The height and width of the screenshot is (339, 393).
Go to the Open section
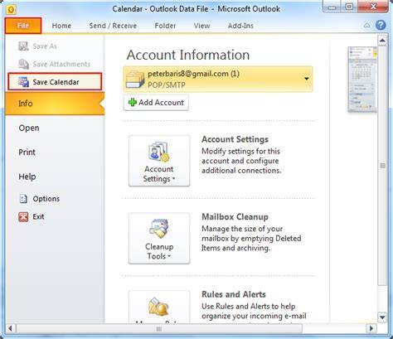pos(29,128)
